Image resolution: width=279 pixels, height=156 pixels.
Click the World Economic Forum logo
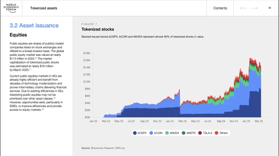click(11, 8)
